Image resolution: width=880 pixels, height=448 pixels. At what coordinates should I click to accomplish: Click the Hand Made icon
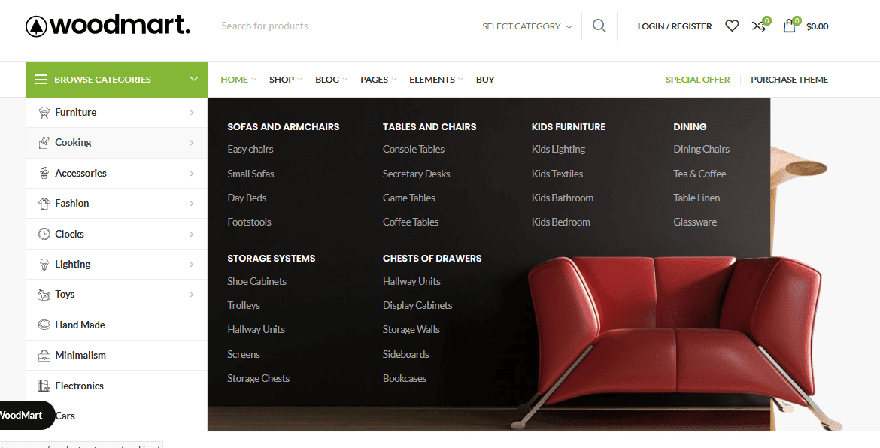point(44,325)
